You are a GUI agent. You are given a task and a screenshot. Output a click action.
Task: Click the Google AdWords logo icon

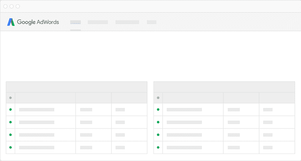point(11,22)
